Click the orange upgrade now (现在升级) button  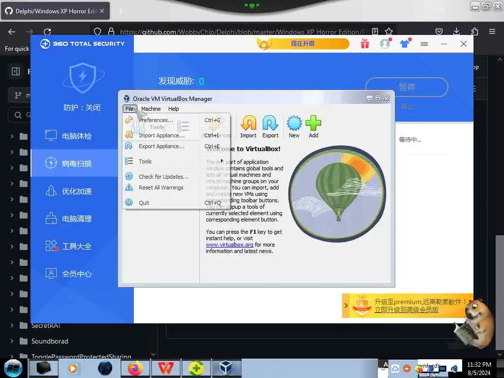pyautogui.click(x=303, y=44)
